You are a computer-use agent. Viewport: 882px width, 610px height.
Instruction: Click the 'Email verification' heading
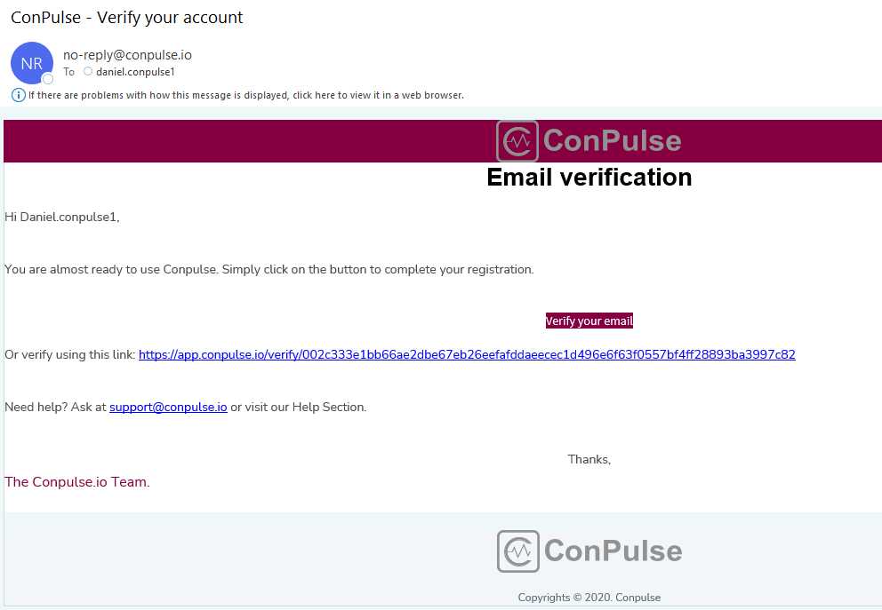point(589,178)
